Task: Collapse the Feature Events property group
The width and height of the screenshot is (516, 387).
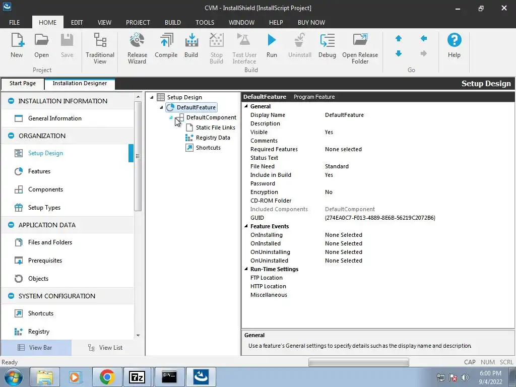Action: (x=246, y=226)
